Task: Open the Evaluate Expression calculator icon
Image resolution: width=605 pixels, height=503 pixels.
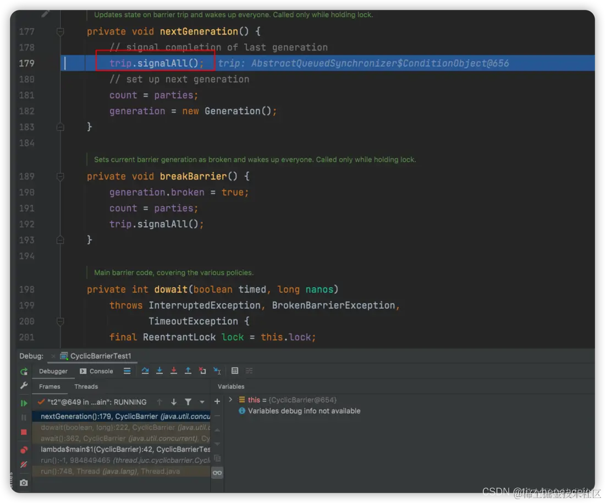Action: click(x=235, y=371)
